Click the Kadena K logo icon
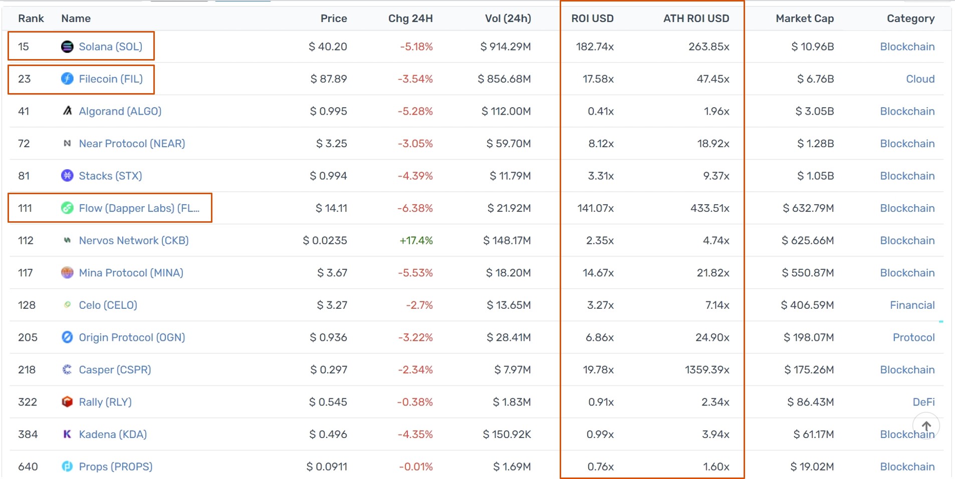Image resolution: width=955 pixels, height=479 pixels. pos(67,434)
